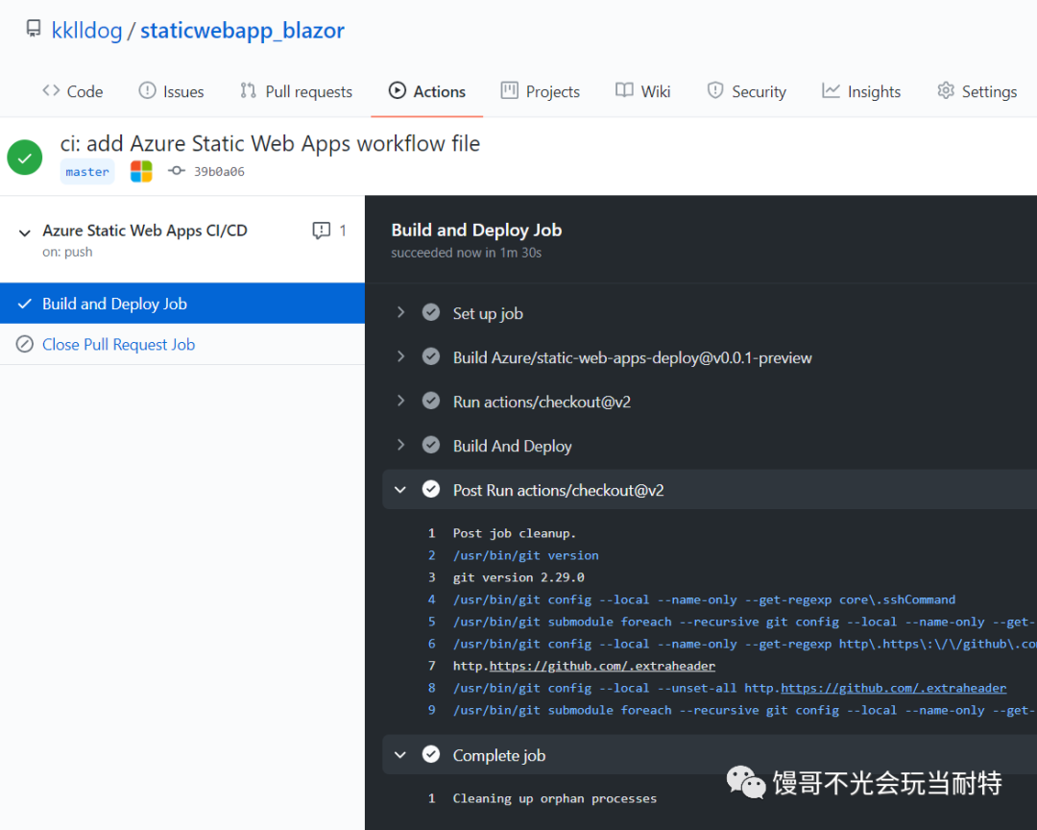Open the extraheader github.com link on line 7

(x=602, y=666)
